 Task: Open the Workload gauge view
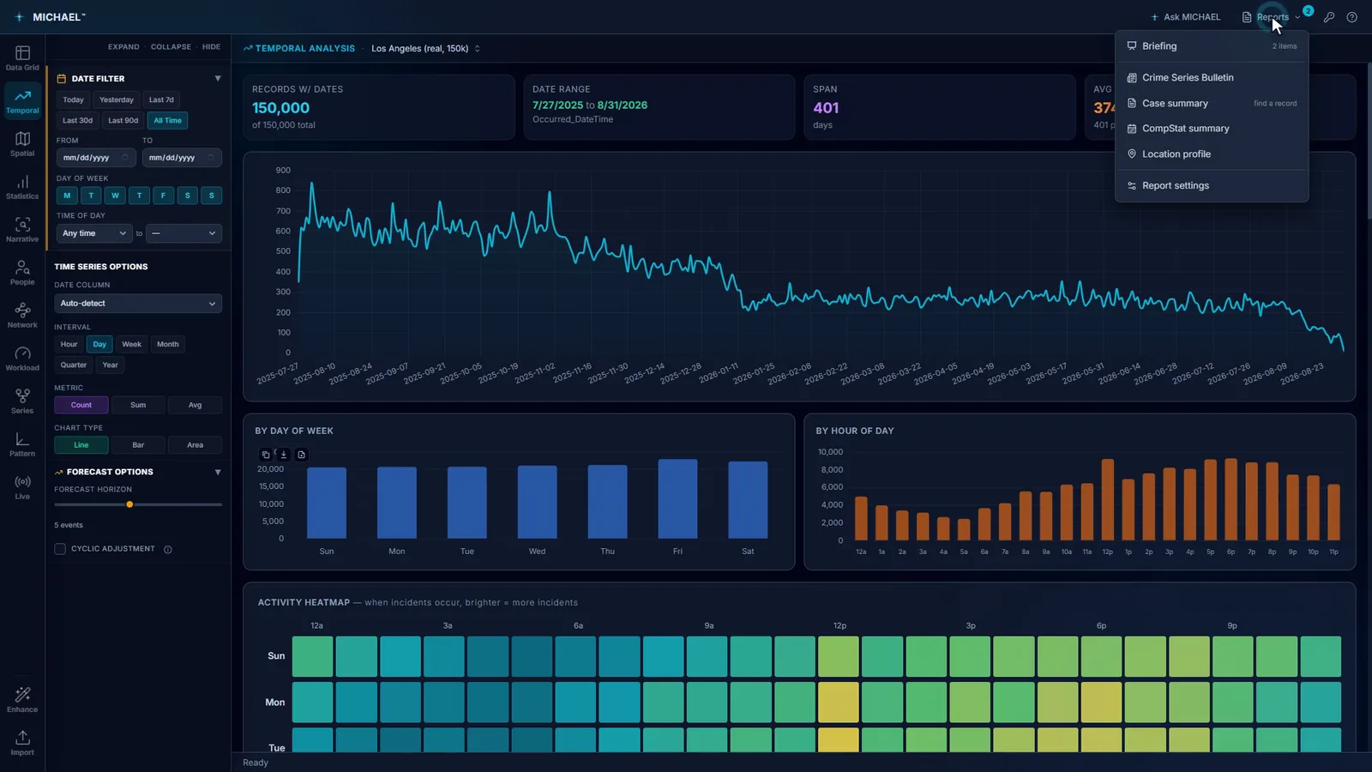[22, 359]
